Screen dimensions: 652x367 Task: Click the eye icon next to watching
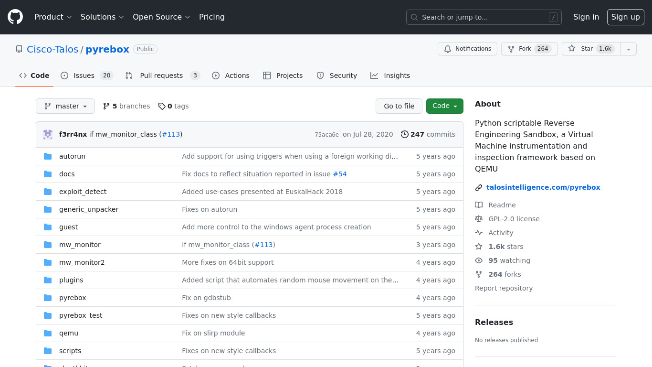(x=479, y=260)
